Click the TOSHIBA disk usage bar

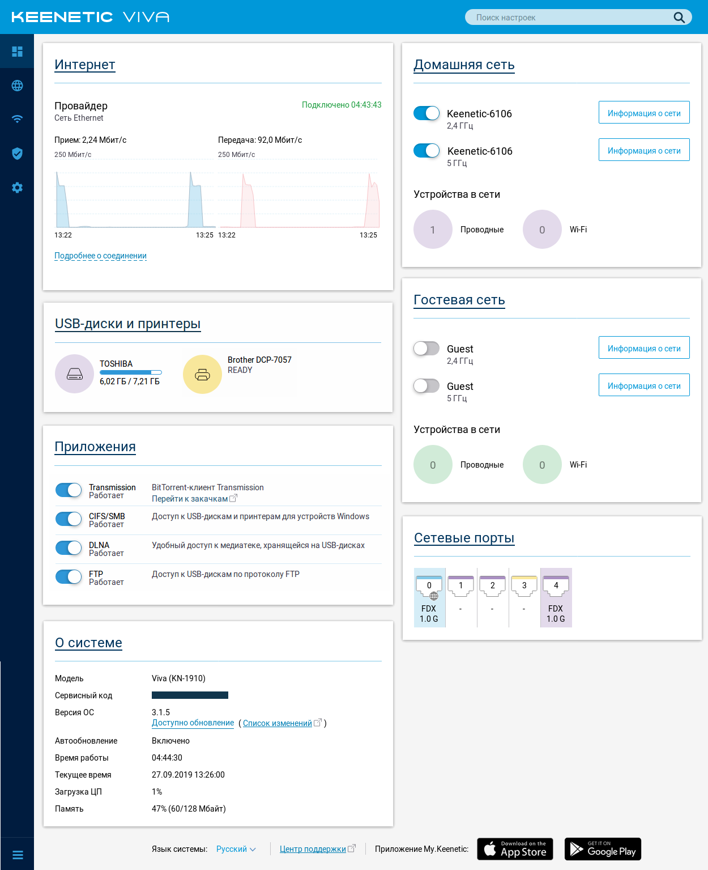(131, 372)
